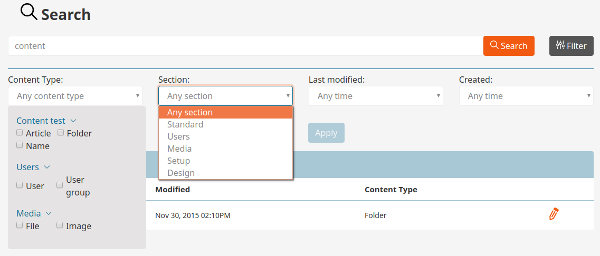This screenshot has height=256, width=600.
Task: Check the Article checkbox
Action: click(x=20, y=133)
